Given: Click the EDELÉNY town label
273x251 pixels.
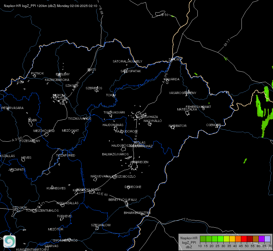Looking at the screenshot, I should [x=63, y=74].
